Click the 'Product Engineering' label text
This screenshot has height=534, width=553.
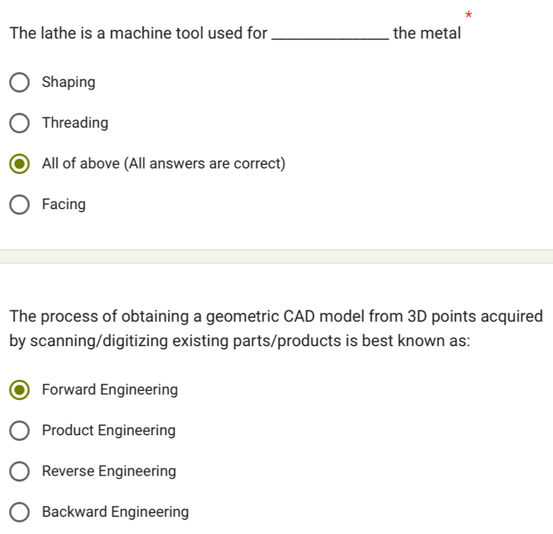(x=109, y=431)
